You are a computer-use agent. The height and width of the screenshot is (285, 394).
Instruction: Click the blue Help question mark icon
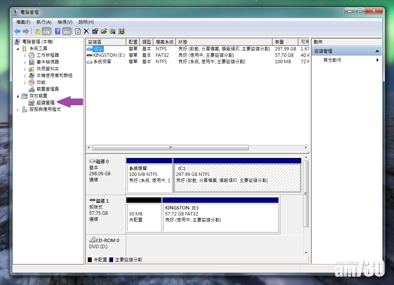[x=58, y=32]
